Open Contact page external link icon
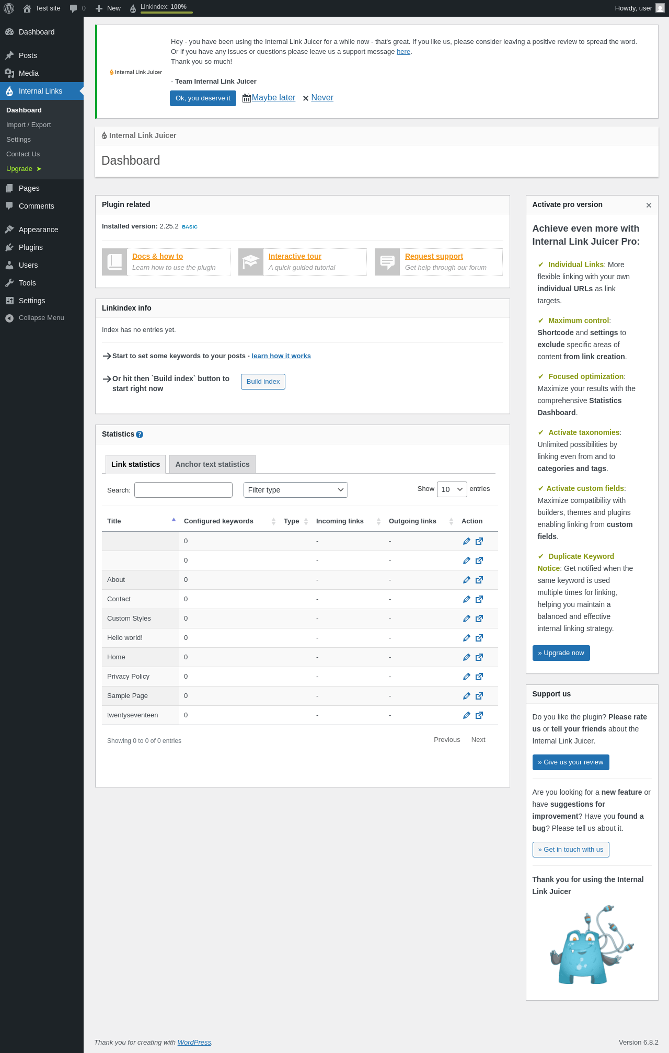The height and width of the screenshot is (1053, 669). coord(479,599)
